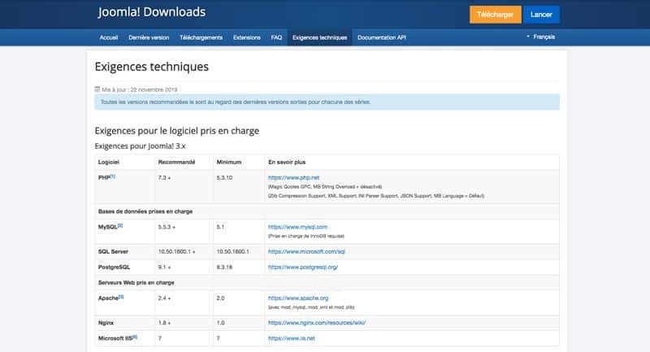Open the FAQ menu item
Viewport: 650px width, 352px height.
(x=276, y=37)
